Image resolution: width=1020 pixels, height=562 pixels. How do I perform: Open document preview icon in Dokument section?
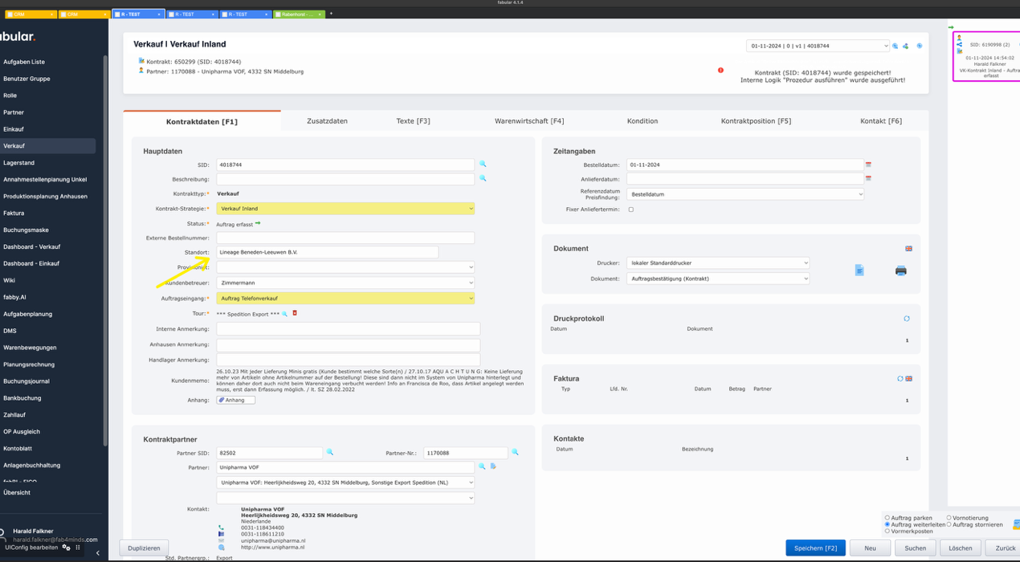[x=859, y=271]
